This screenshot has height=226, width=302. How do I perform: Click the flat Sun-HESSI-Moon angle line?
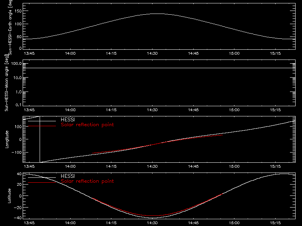pyautogui.click(x=159, y=68)
